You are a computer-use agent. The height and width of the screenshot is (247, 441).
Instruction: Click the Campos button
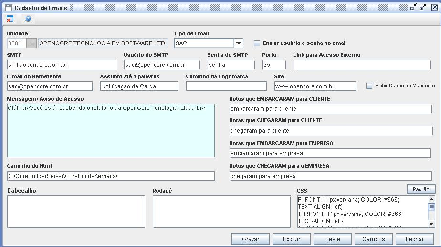374,239
